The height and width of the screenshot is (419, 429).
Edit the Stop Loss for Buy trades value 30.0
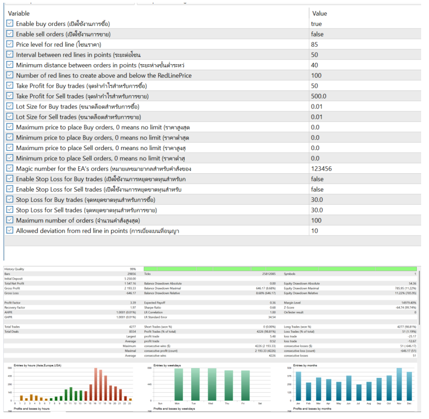click(317, 200)
